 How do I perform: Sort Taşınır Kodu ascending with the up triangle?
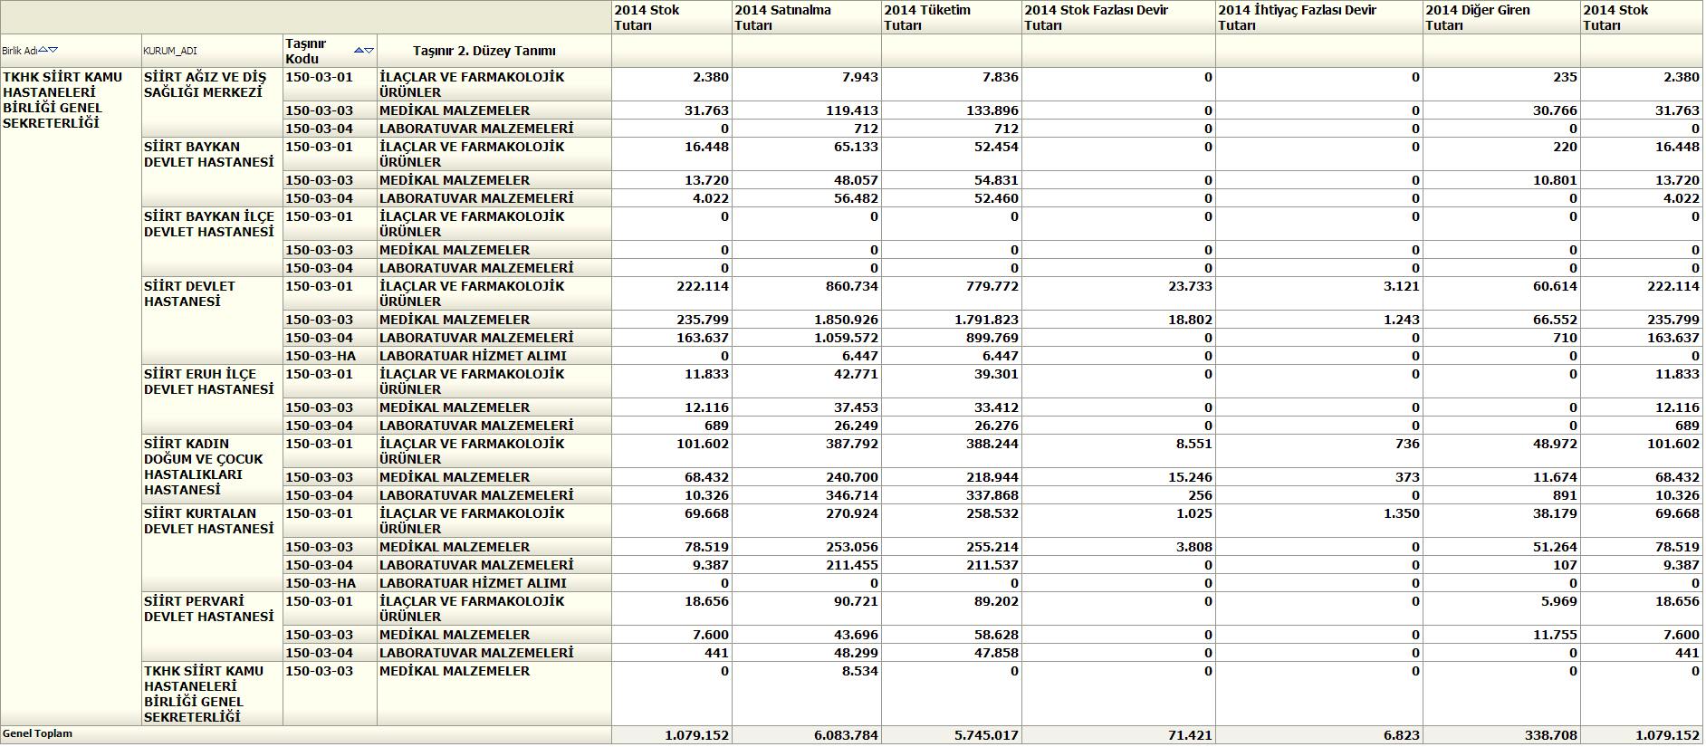click(359, 51)
